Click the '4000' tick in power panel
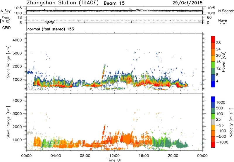234x162 pixels. click(x=17, y=40)
